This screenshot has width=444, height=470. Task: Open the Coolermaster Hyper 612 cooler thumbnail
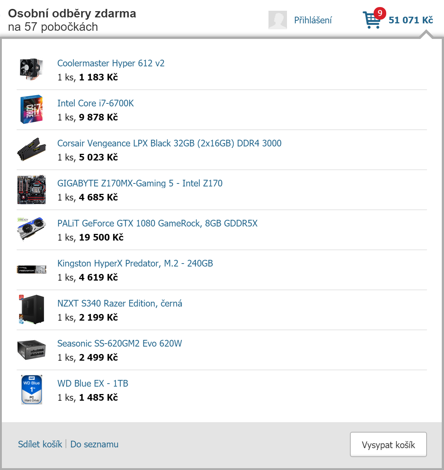pos(32,69)
